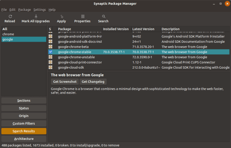Click latest version 71.0.3578.20-1 cell
231x148 pixels.
pos(143,47)
